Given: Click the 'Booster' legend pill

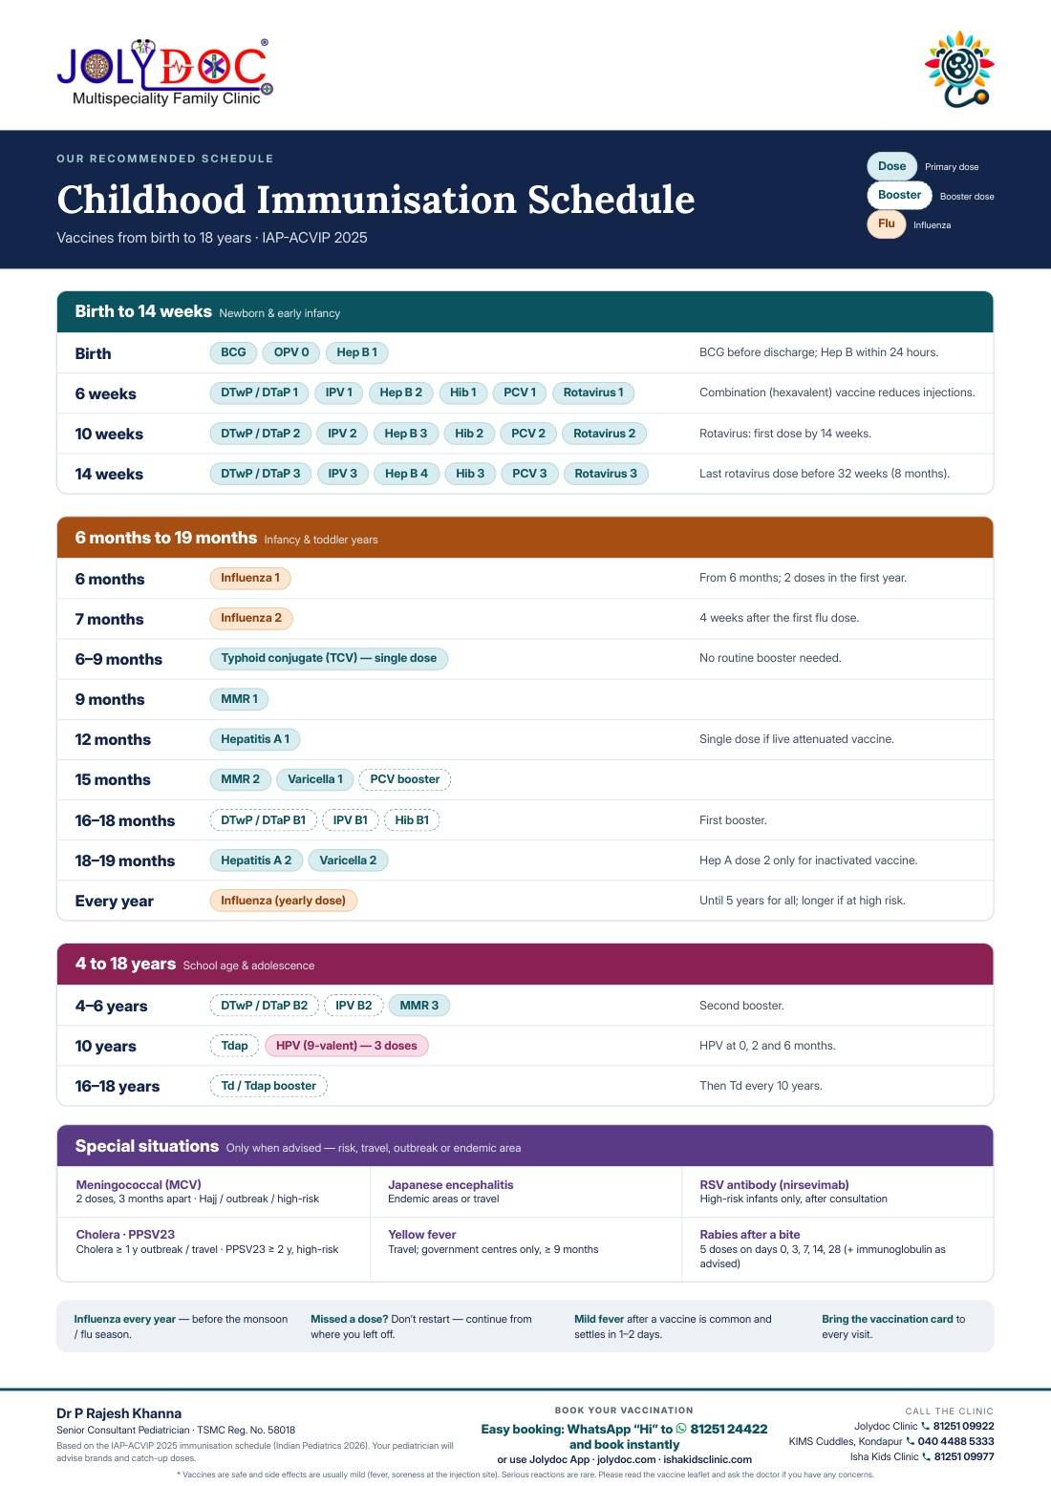Looking at the screenshot, I should click(900, 195).
